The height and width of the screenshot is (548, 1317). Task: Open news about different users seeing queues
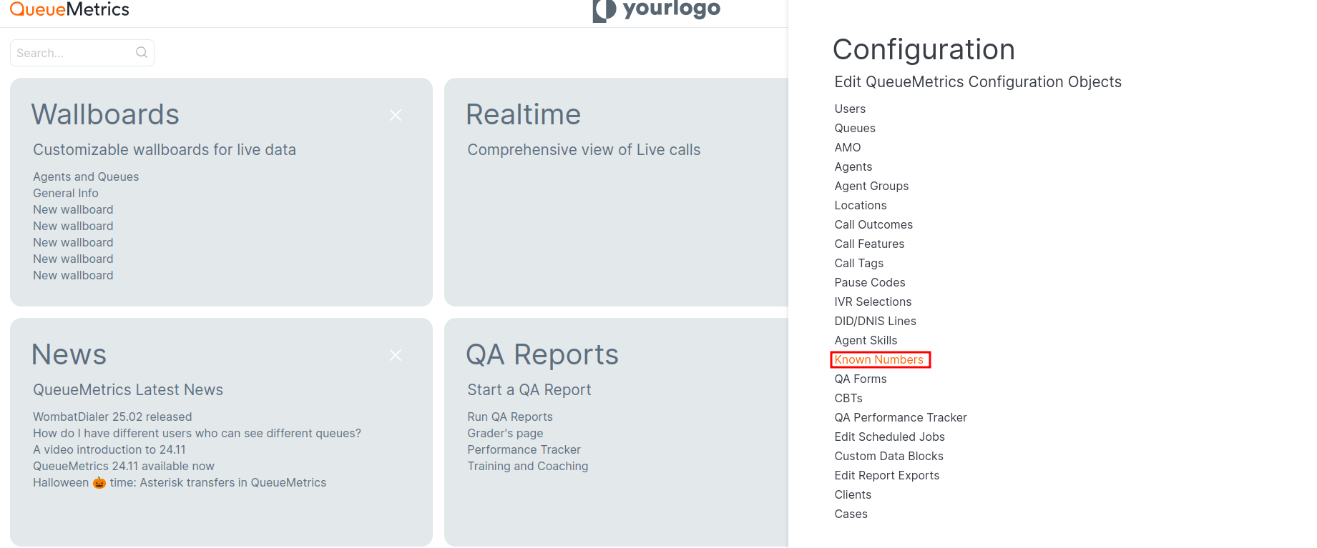(x=197, y=433)
